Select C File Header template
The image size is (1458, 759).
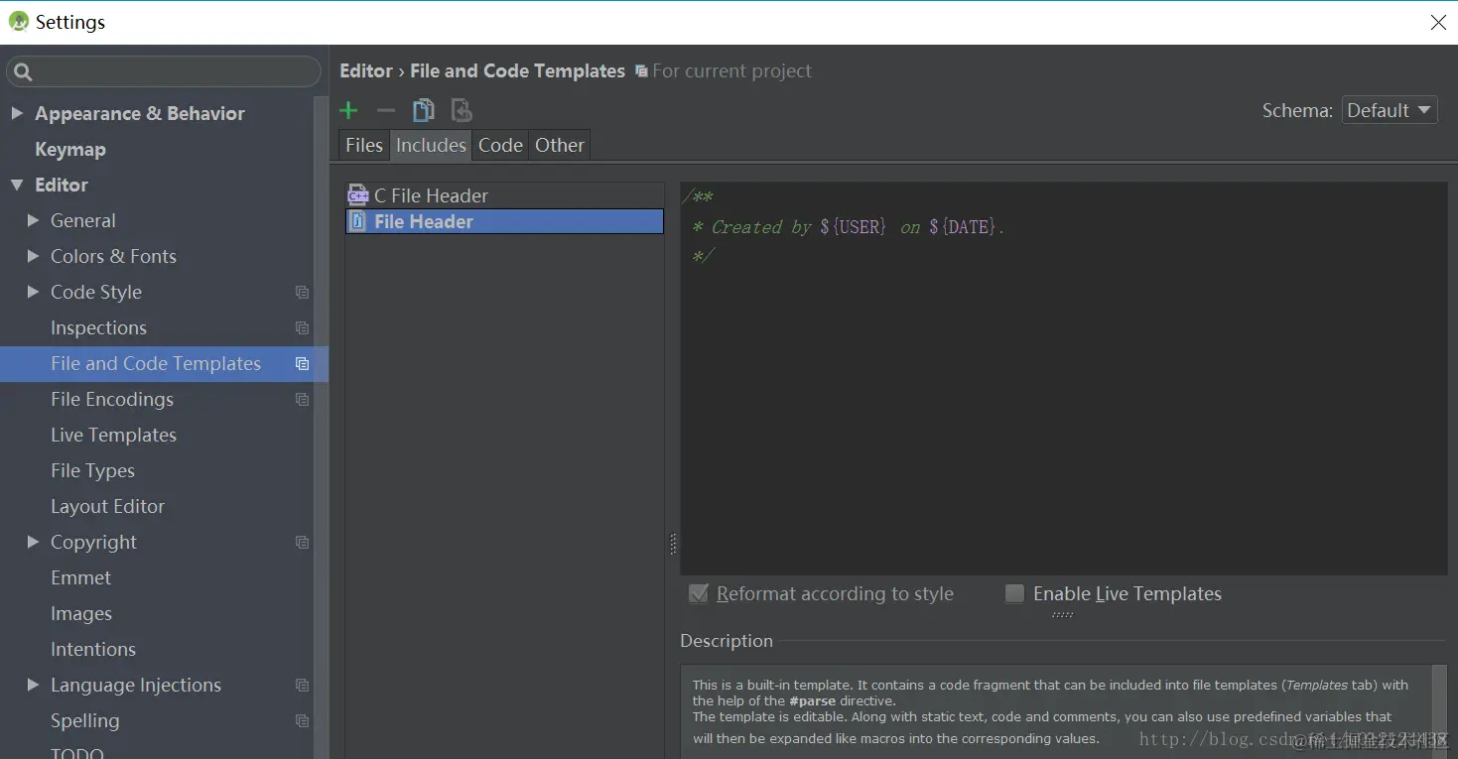(504, 195)
